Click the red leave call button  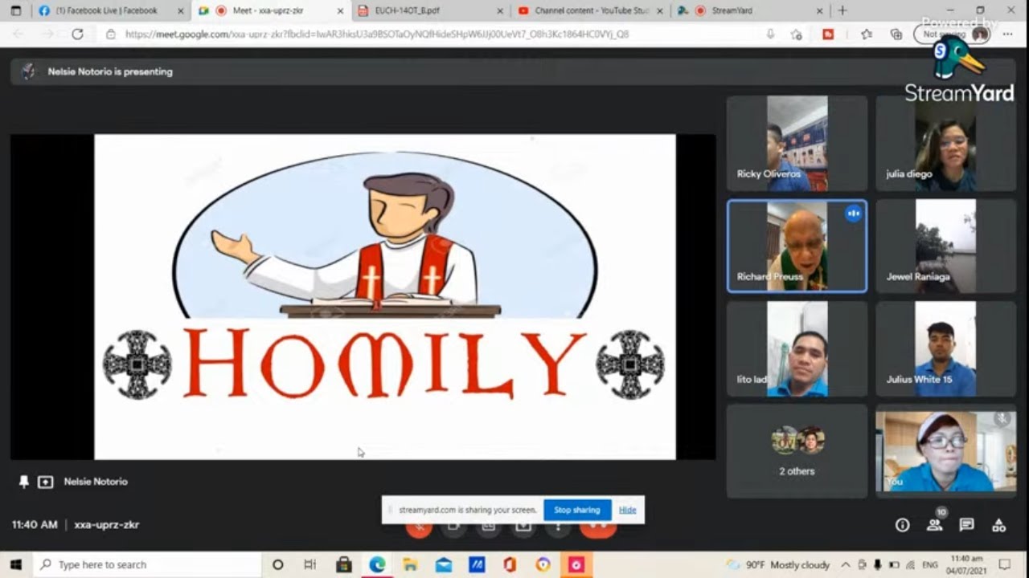pyautogui.click(x=597, y=527)
